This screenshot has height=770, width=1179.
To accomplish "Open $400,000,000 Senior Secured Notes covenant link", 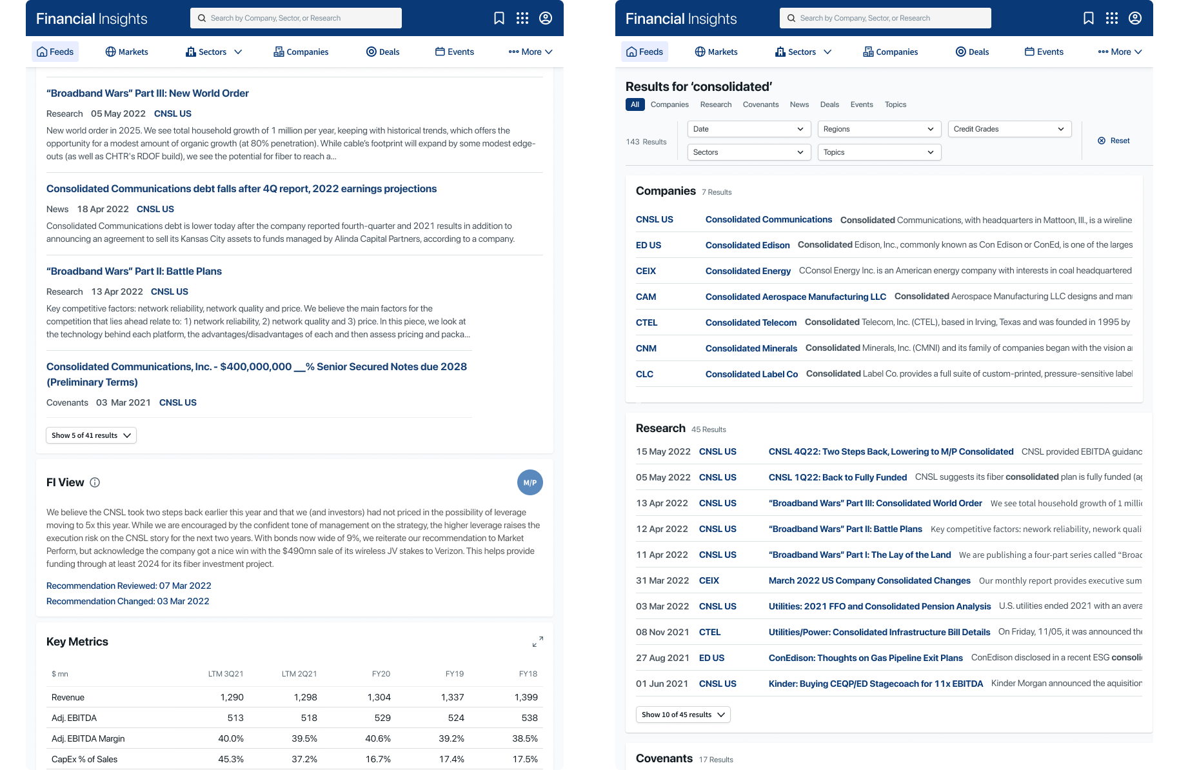I will [257, 374].
